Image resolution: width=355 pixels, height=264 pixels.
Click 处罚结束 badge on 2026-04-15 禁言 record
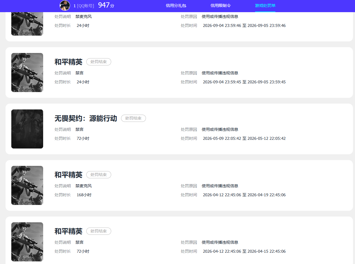(99, 231)
